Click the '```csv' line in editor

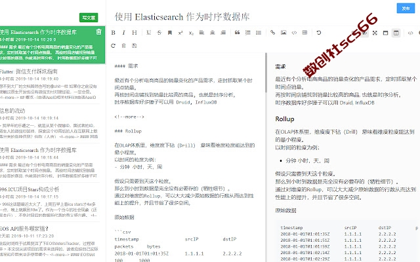123,232
